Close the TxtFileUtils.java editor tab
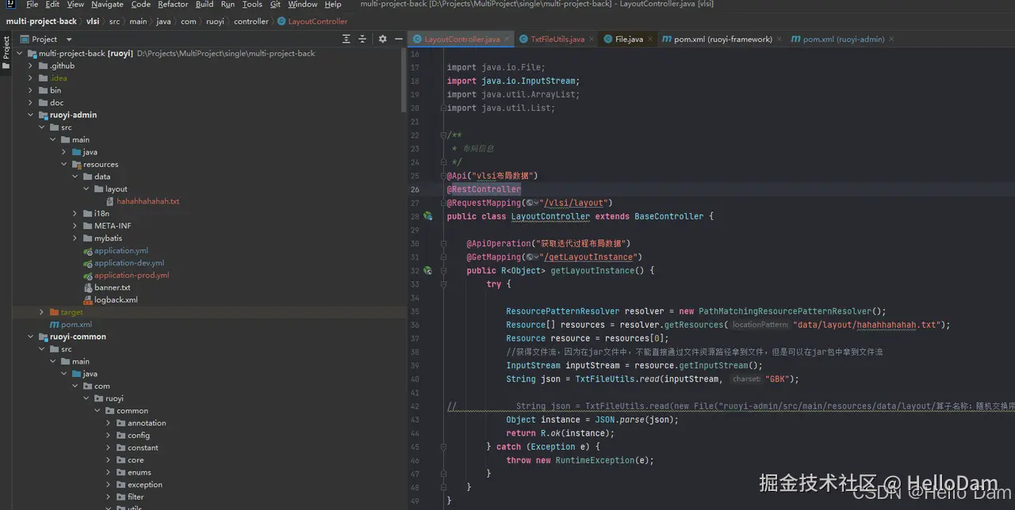This screenshot has height=510, width=1015. click(x=592, y=39)
